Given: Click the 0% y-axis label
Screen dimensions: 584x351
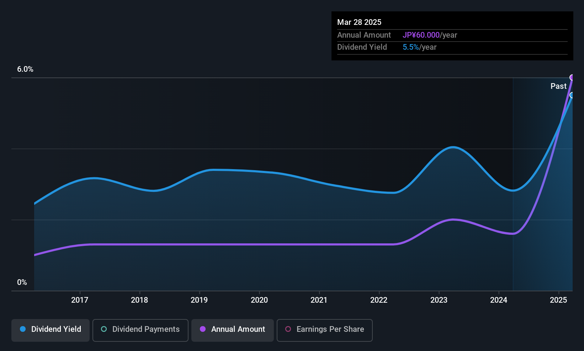Looking at the screenshot, I should pyautogui.click(x=22, y=282).
